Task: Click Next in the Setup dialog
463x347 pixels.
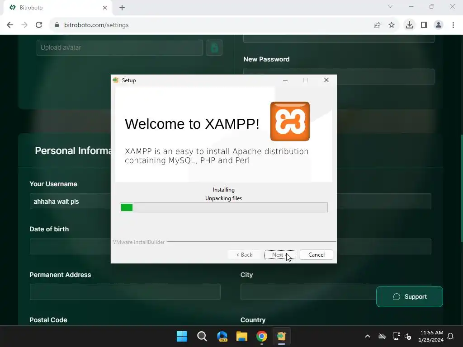Action: (x=280, y=255)
